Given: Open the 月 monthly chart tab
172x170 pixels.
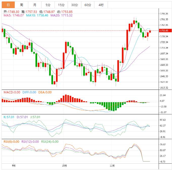Looking at the screenshot, I should pyautogui.click(x=35, y=5).
